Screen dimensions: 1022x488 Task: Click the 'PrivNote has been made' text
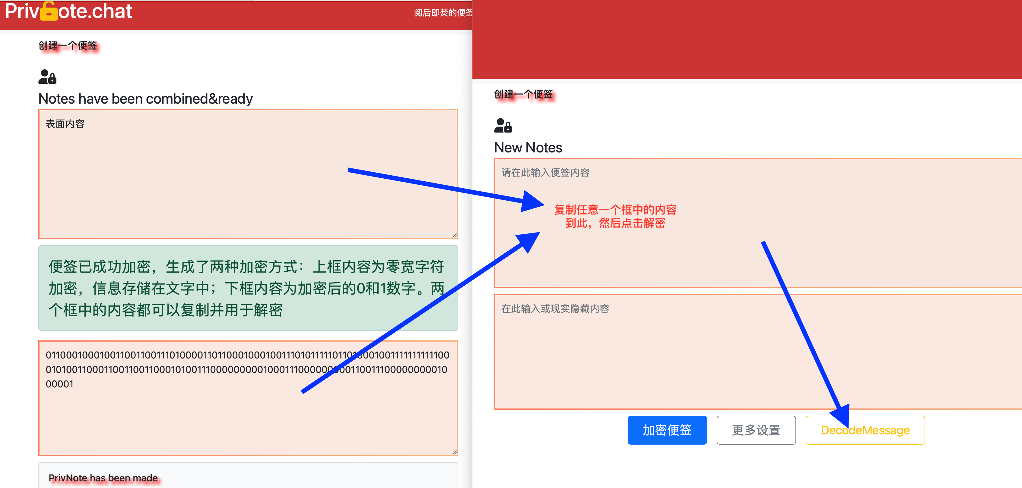103,478
